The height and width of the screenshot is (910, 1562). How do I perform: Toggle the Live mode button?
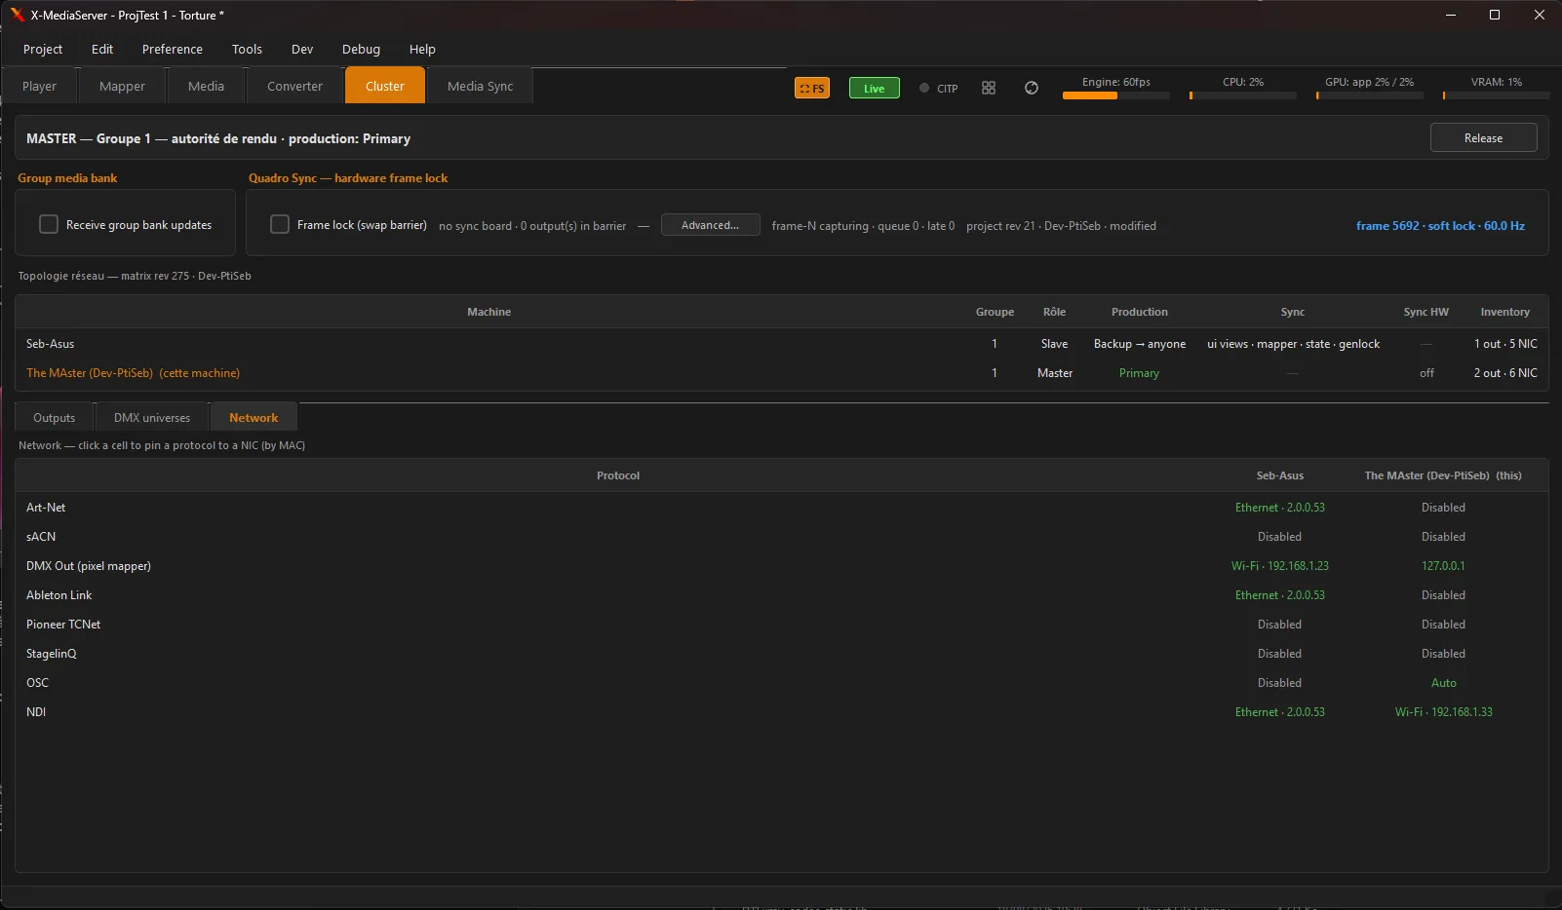[x=875, y=88]
